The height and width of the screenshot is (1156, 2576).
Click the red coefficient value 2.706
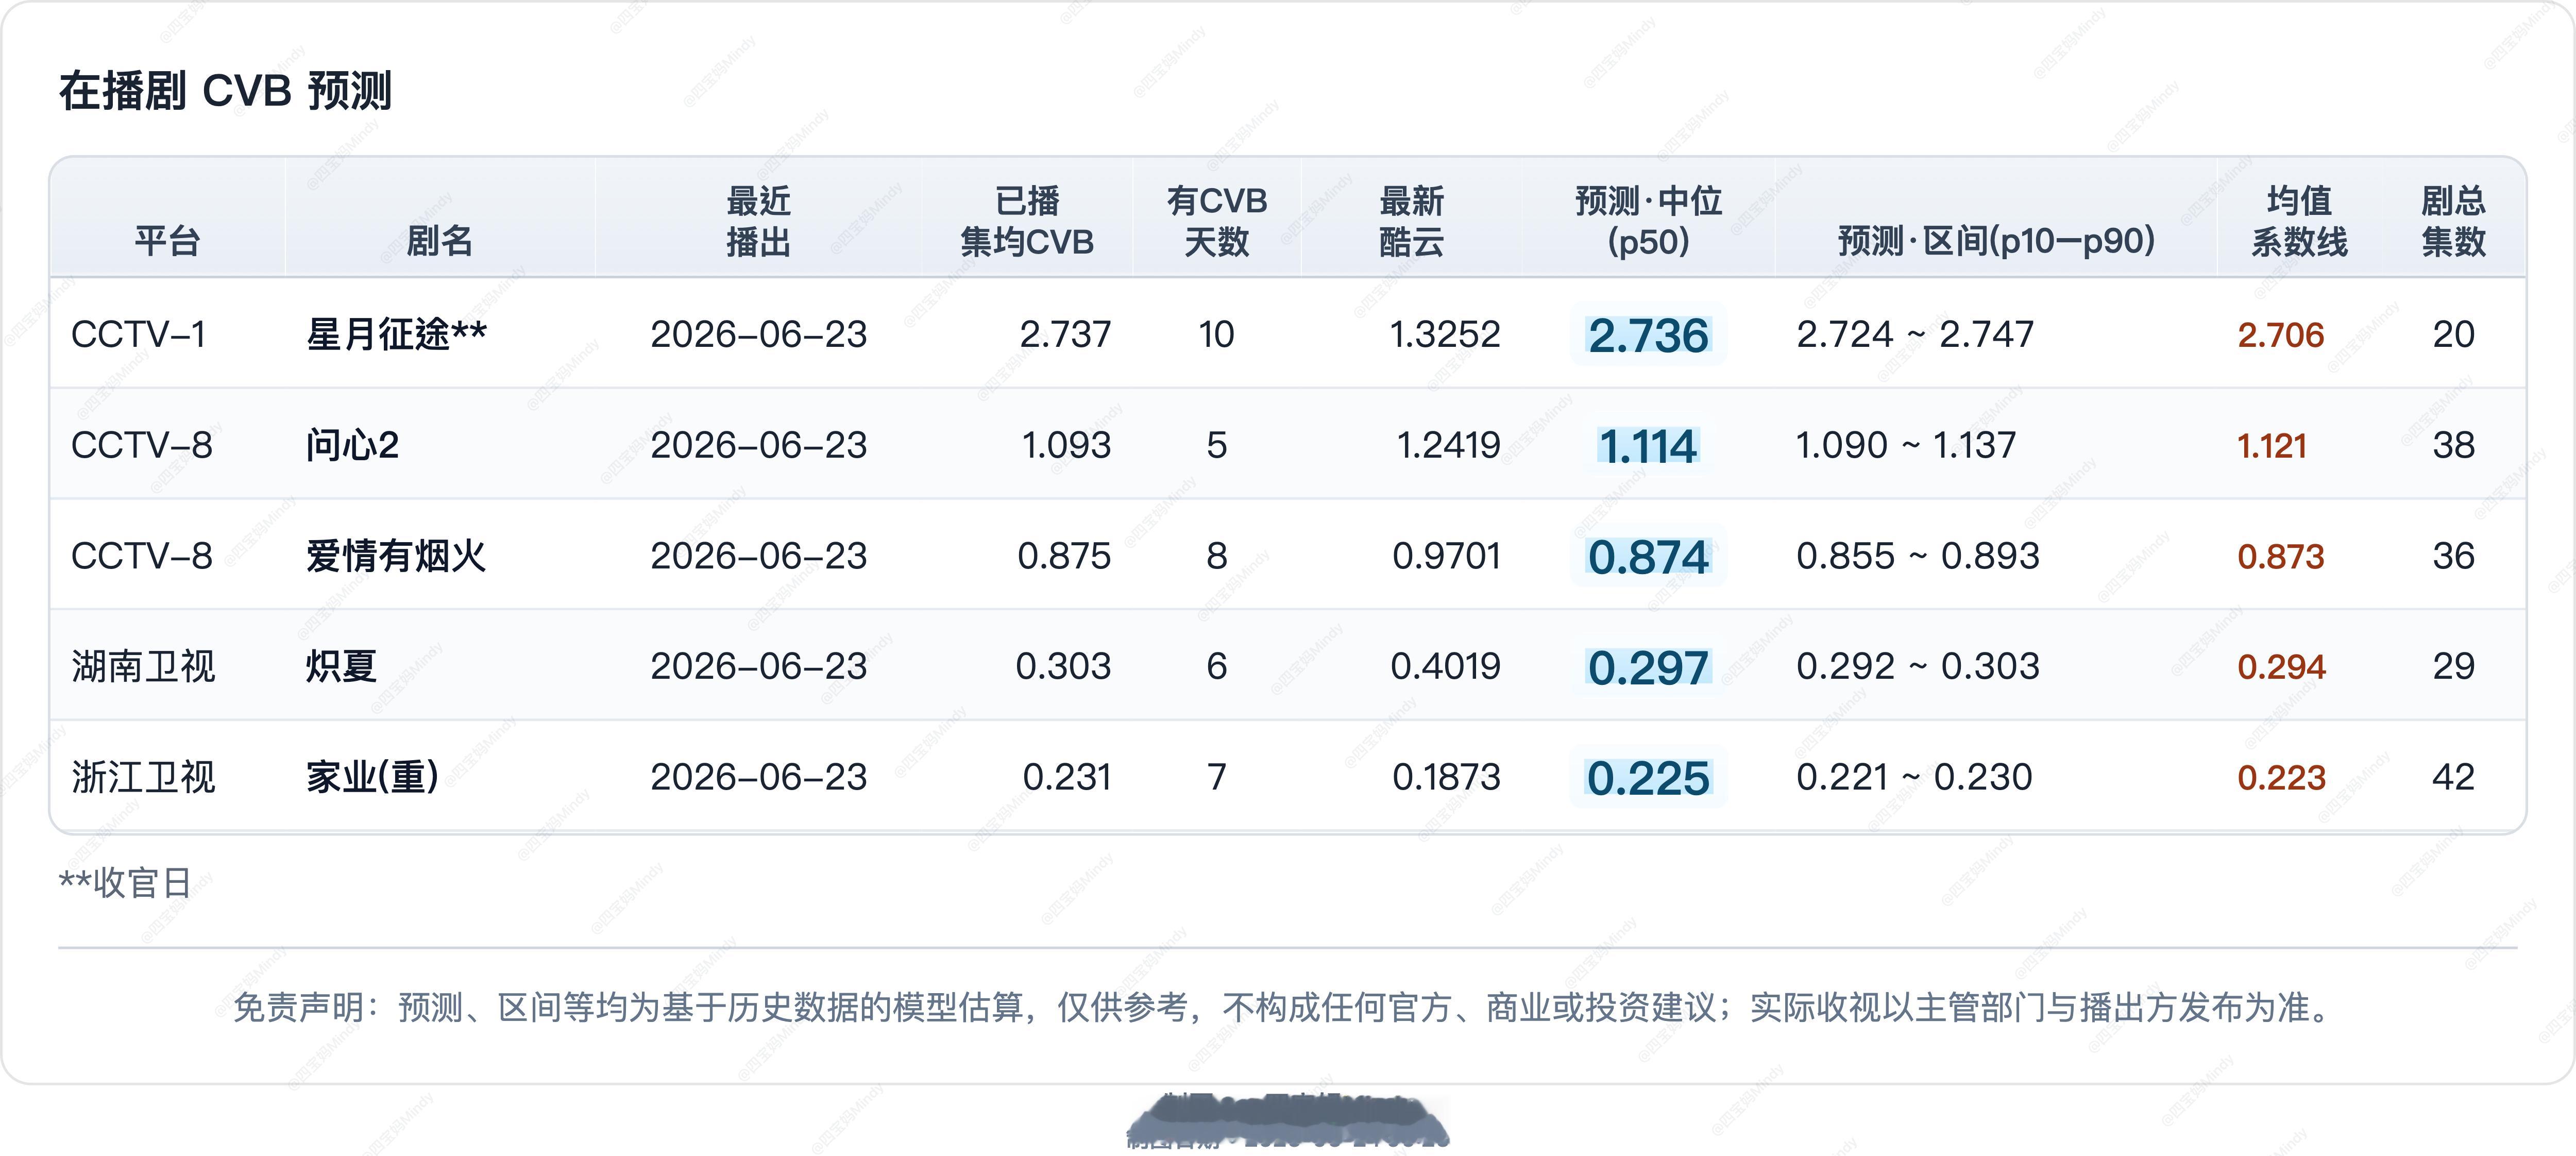click(x=2281, y=335)
